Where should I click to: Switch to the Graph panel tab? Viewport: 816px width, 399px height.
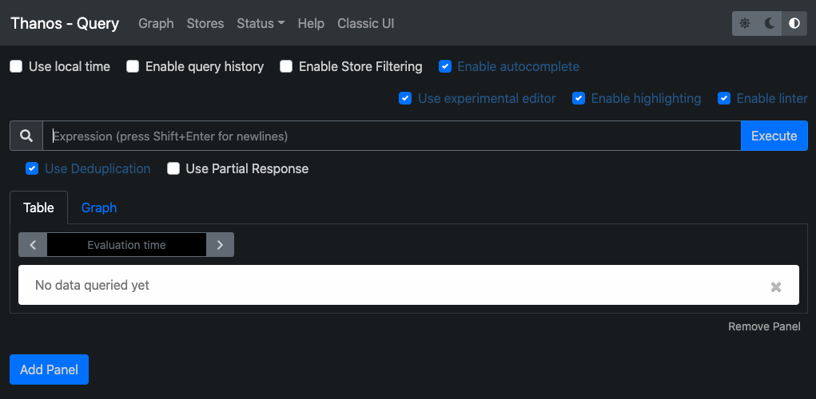[99, 207]
